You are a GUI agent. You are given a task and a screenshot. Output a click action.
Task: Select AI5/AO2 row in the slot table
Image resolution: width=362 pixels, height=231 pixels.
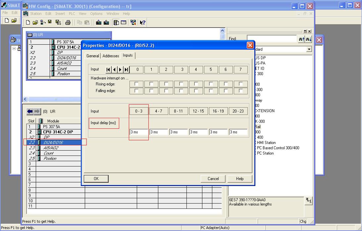click(x=55, y=148)
